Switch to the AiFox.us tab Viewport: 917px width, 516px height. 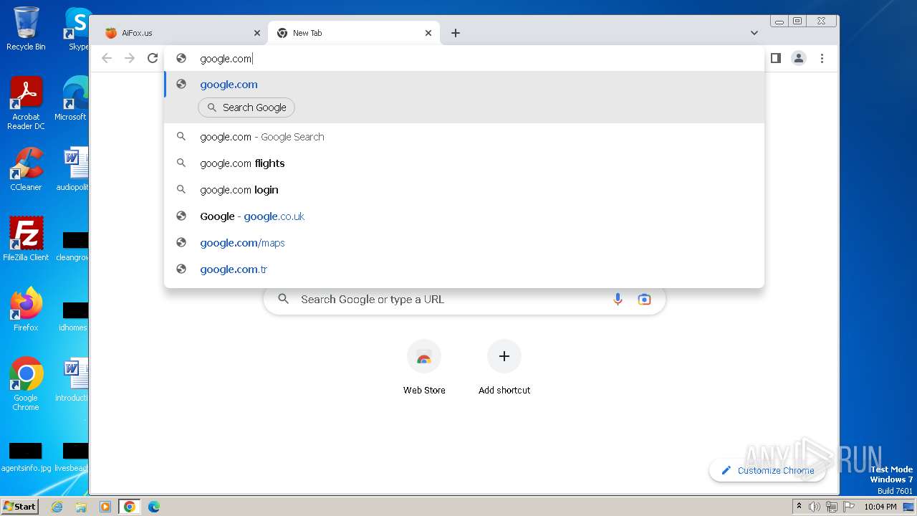point(181,33)
